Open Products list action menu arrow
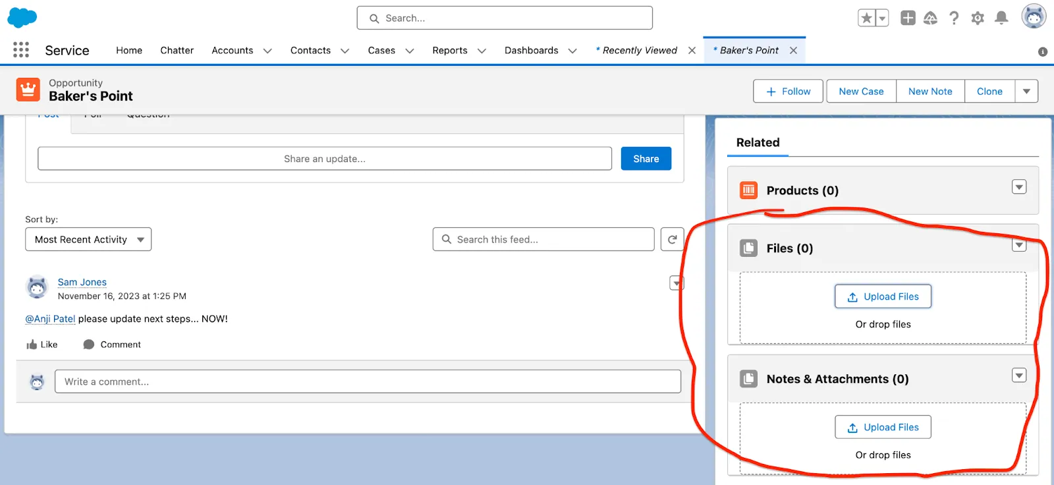 tap(1019, 187)
